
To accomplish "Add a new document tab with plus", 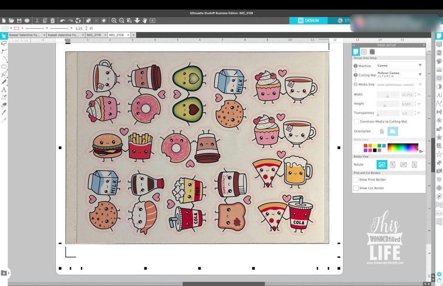I will tap(133, 35).
